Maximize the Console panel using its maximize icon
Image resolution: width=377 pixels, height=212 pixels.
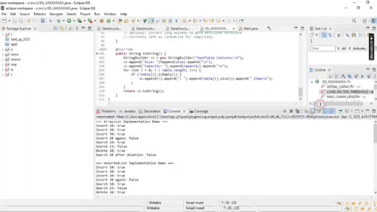tap(374, 111)
